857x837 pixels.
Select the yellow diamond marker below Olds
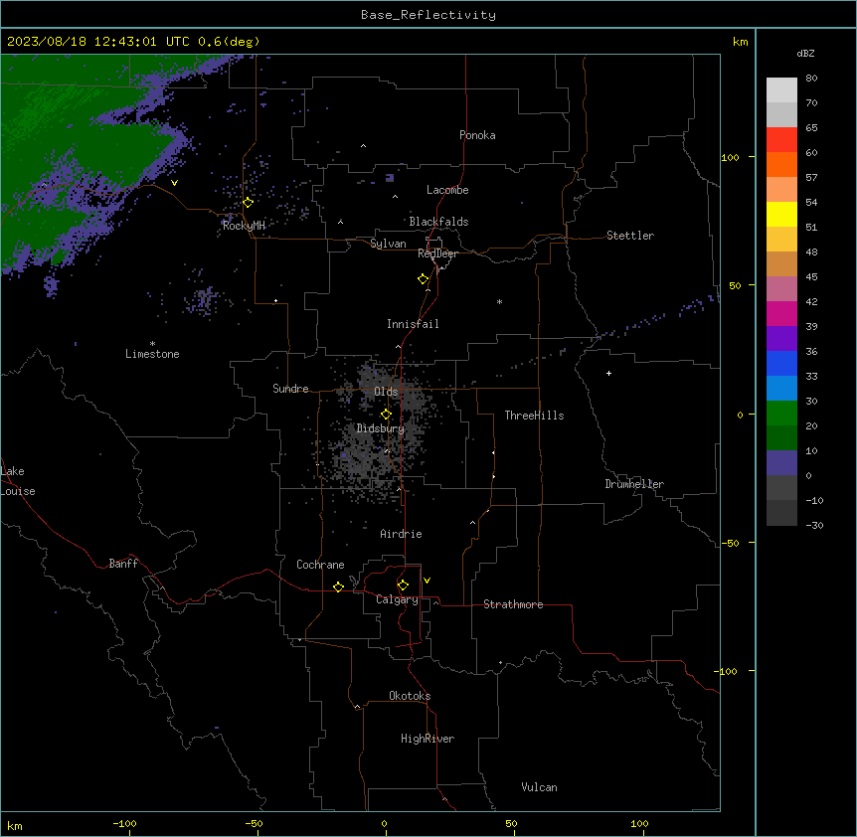[386, 415]
